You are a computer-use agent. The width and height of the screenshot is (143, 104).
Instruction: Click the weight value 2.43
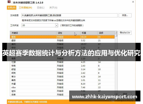83,66
